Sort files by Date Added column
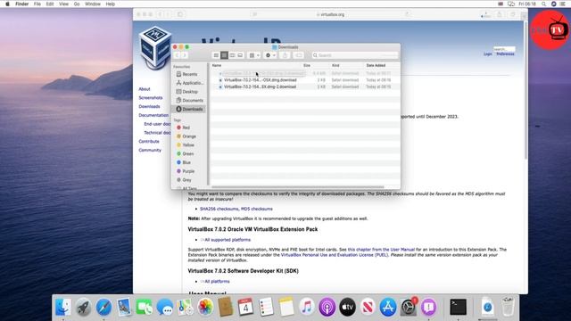The height and width of the screenshot is (321, 571). click(x=376, y=65)
